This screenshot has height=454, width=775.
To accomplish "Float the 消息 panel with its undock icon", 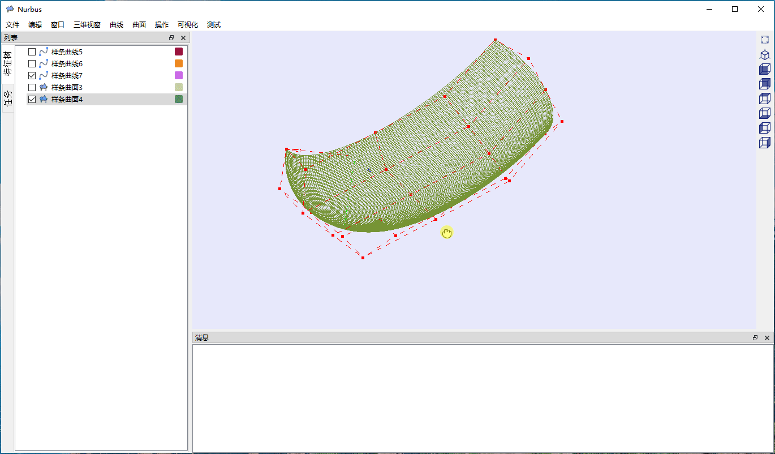I will pyautogui.click(x=755, y=338).
